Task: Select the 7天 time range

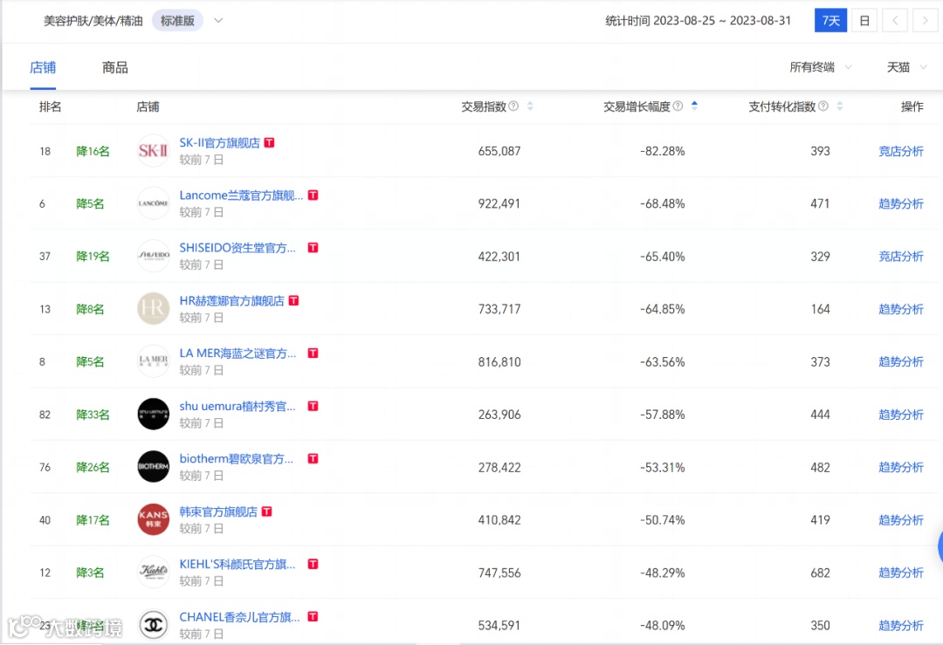Action: (x=830, y=20)
